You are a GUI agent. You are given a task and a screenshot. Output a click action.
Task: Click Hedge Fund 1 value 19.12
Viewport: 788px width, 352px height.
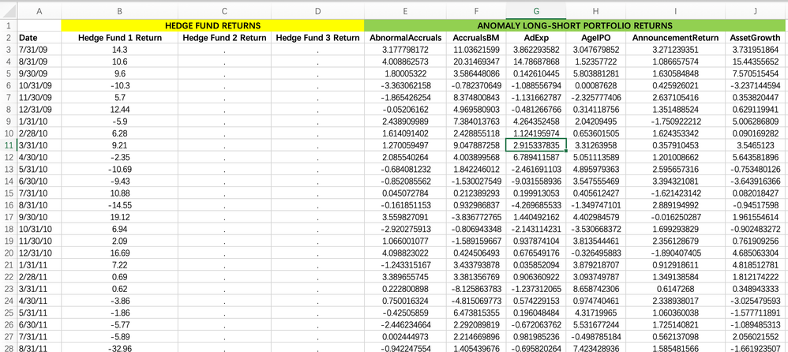[119, 216]
